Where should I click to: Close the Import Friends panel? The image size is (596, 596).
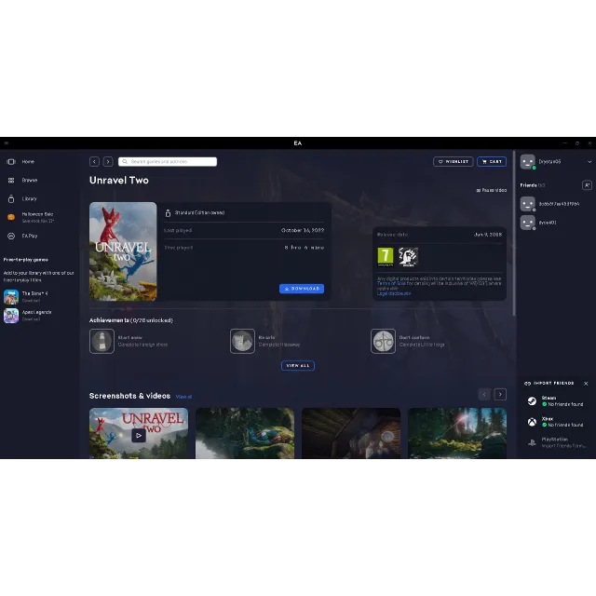(x=586, y=384)
